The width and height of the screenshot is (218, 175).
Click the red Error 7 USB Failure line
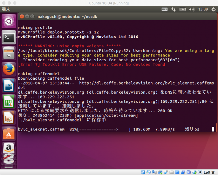point(91,65)
